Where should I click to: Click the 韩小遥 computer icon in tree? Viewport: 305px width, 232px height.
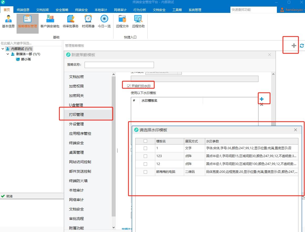[18, 59]
